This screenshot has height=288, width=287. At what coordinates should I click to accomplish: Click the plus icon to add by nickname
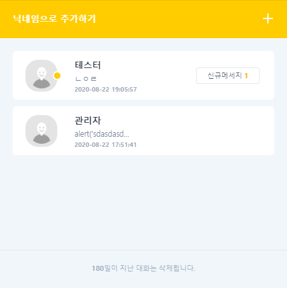coord(268,18)
